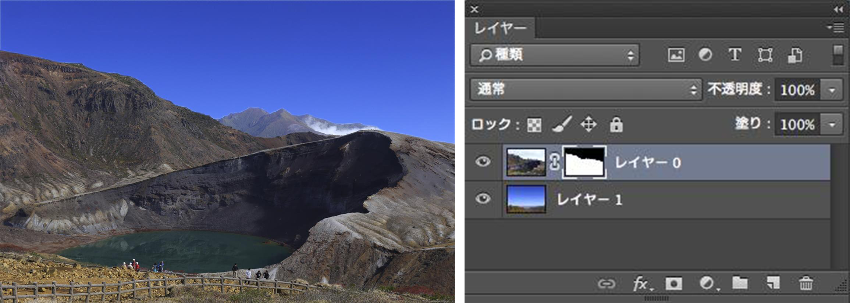
Task: Toggle the layer filtering on/off switch
Action: (x=838, y=55)
